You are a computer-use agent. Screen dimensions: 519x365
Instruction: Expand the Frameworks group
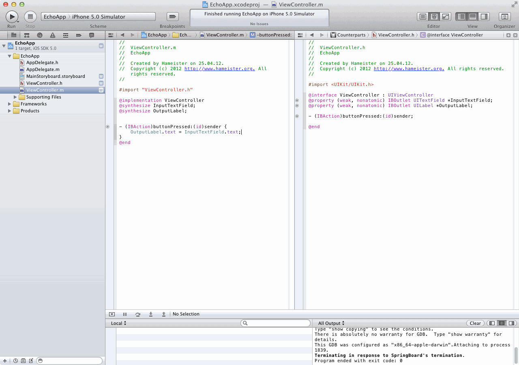point(10,104)
